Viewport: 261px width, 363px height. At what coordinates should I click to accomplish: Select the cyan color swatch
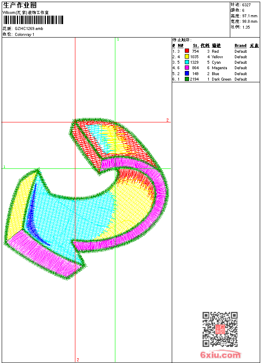click(187, 62)
